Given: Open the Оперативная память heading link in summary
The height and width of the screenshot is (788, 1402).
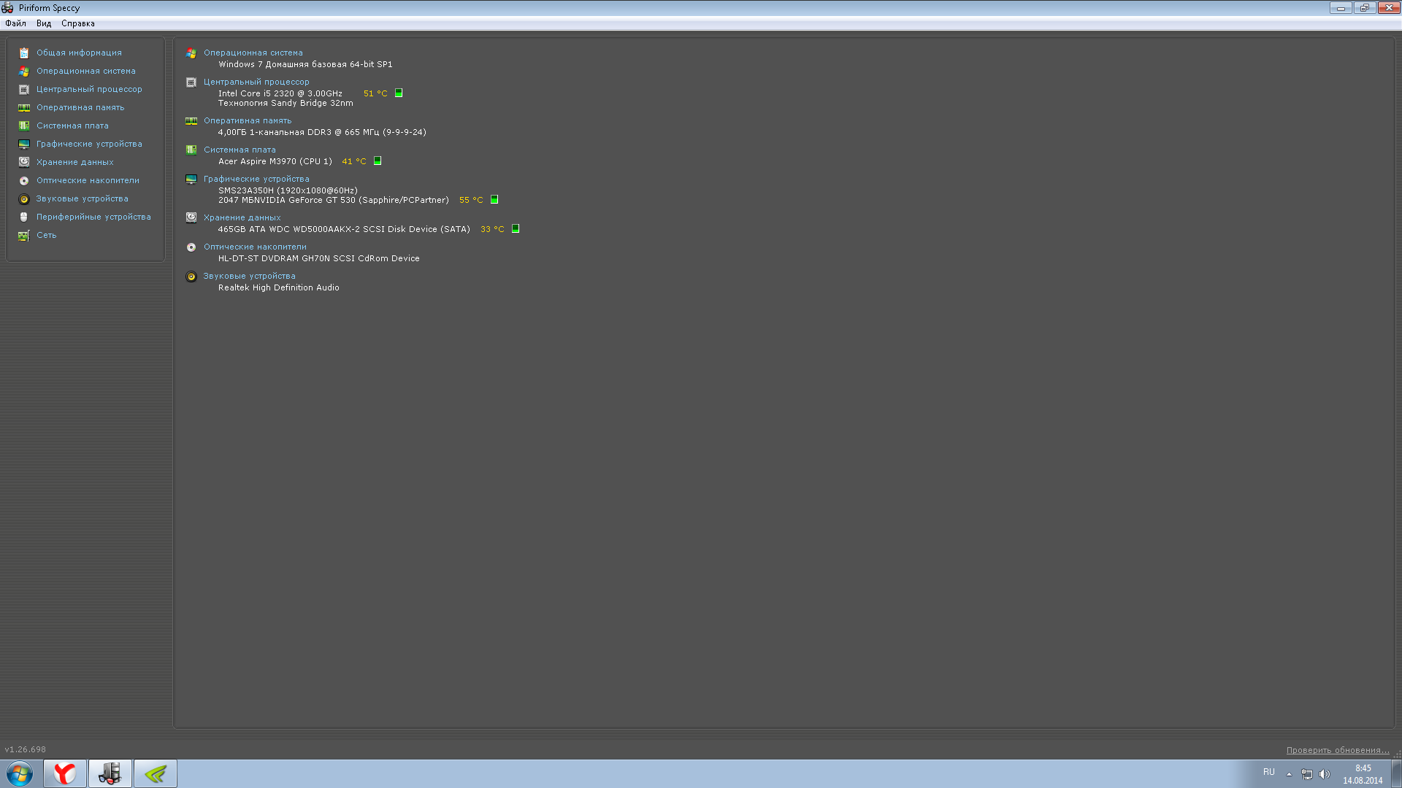Looking at the screenshot, I should [248, 120].
